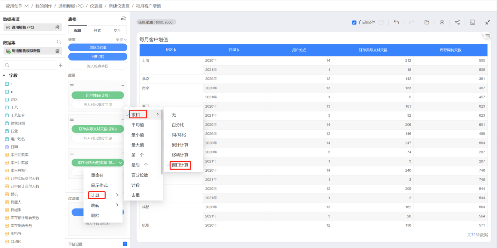
Task: Click the plus icon to add field
Action: [60, 65]
